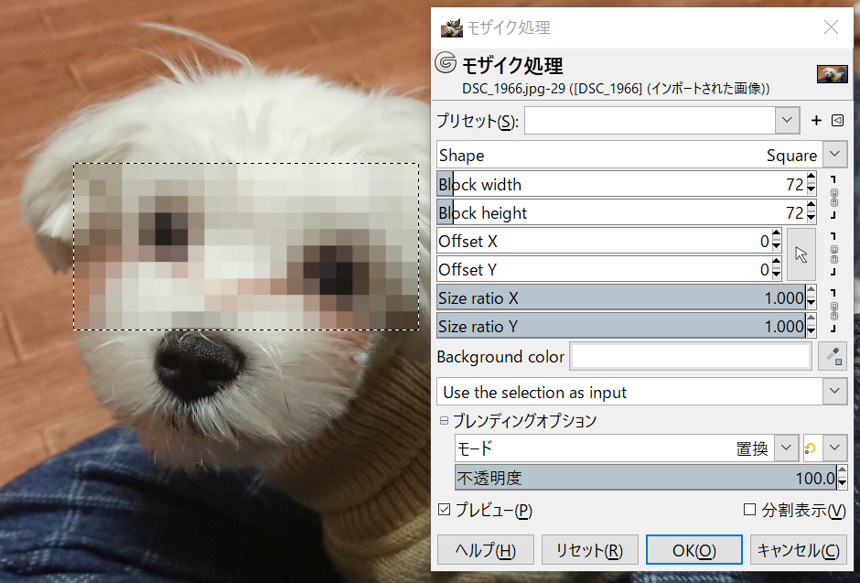Screen dimensions: 860x583
Task: Click the dog icon in the title bar
Action: [451, 27]
